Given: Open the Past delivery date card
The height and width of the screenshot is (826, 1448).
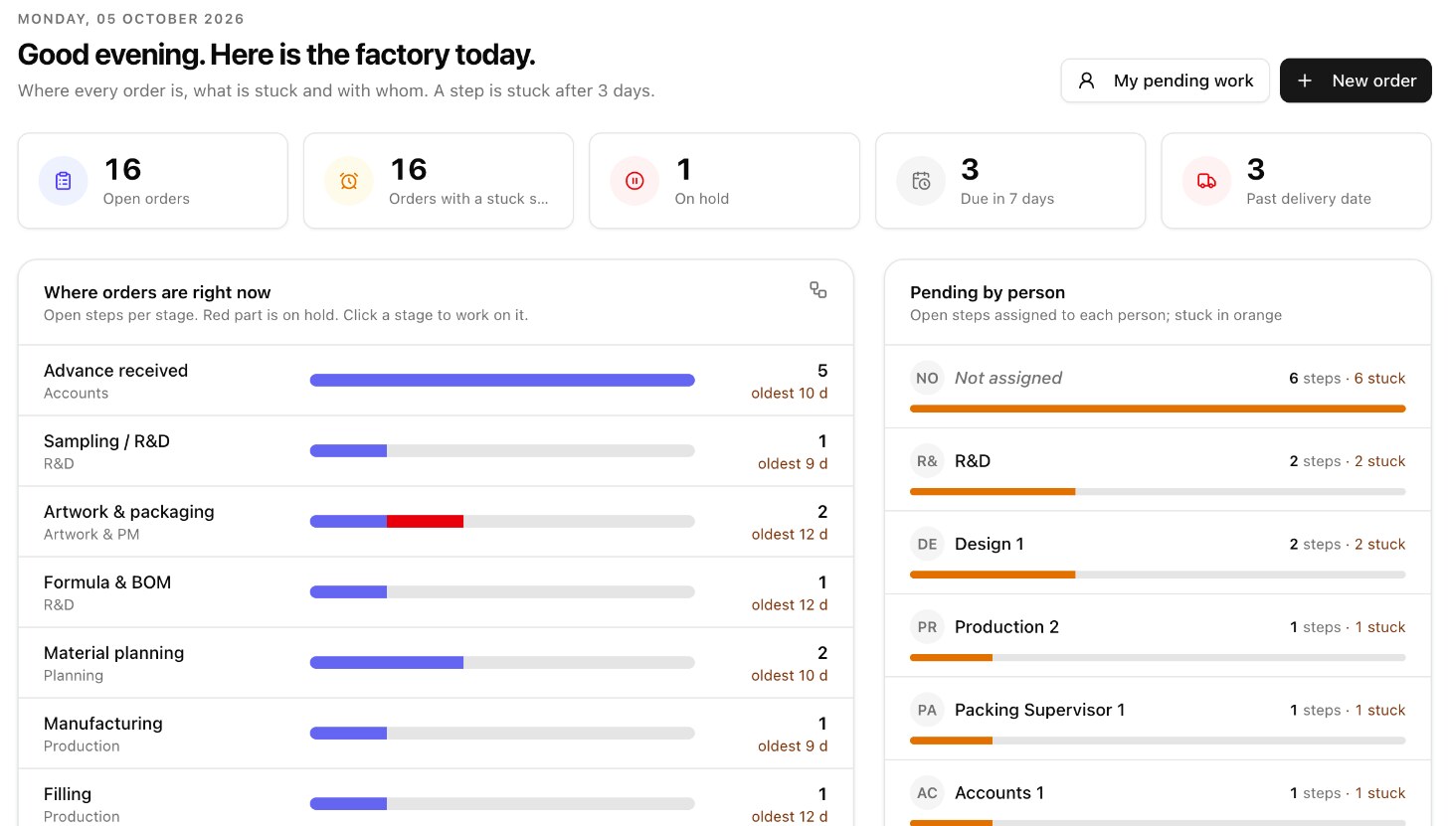Looking at the screenshot, I should coord(1296,181).
